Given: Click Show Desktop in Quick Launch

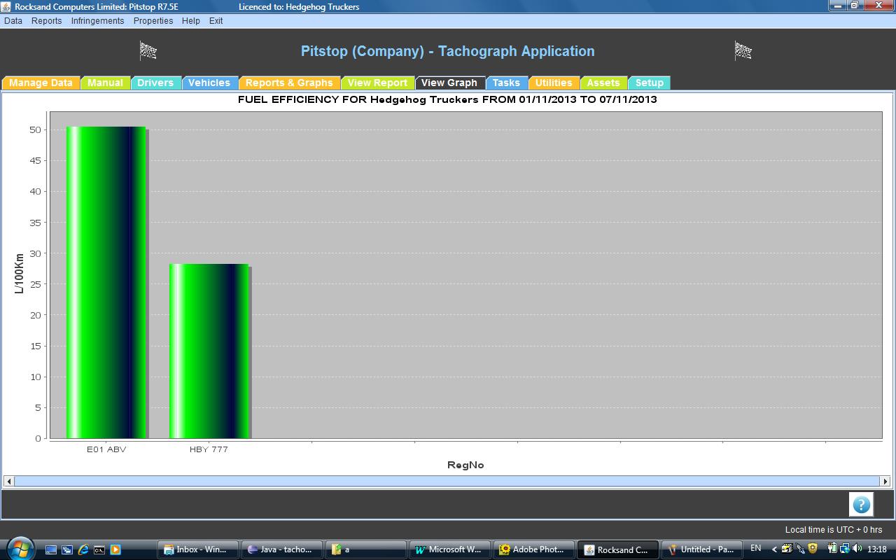Looking at the screenshot, I should click(x=51, y=549).
